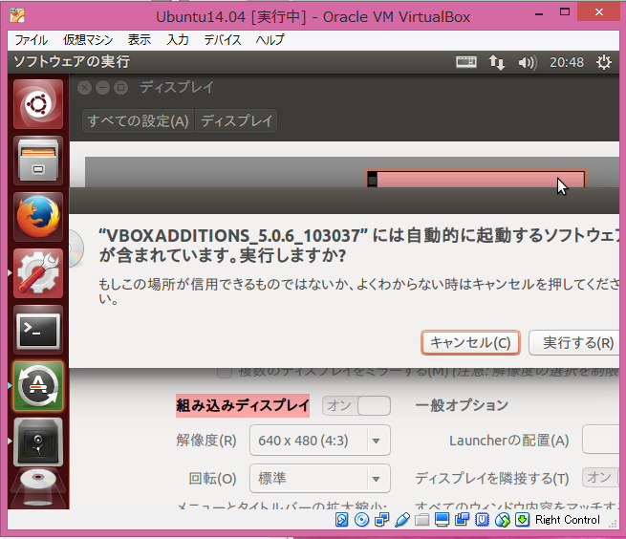
Task: Open the Launcher placement (Launcherの配置) dropdown
Action: click(x=601, y=440)
